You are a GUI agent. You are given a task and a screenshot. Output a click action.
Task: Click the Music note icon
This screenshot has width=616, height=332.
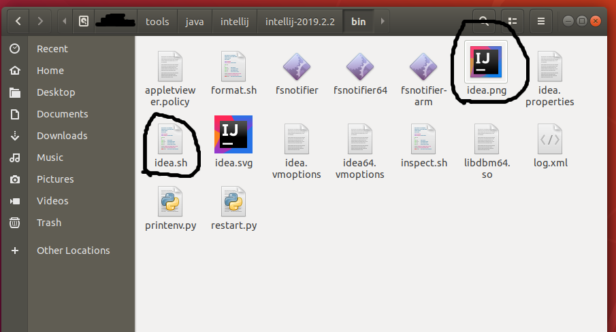[14, 158]
